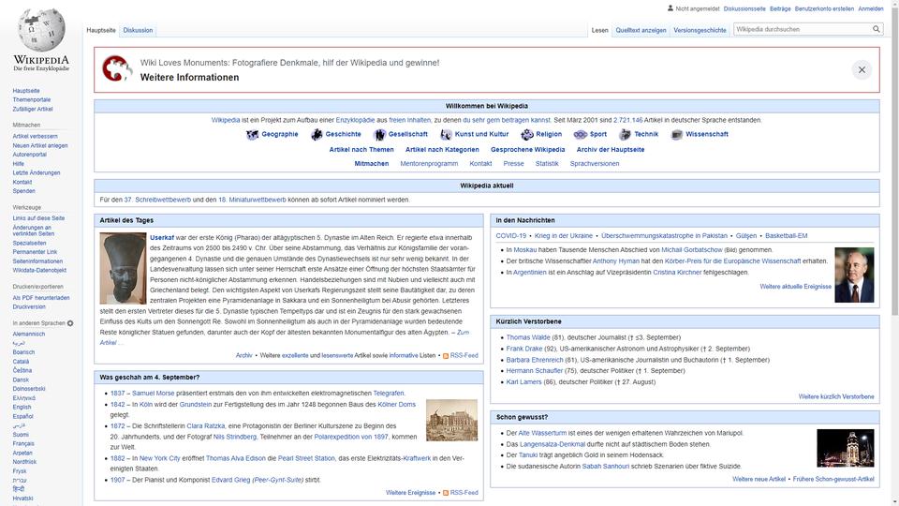Screen dimensions: 899x506
Task: Open Als PDF herunterladen link
Action: tap(41, 298)
